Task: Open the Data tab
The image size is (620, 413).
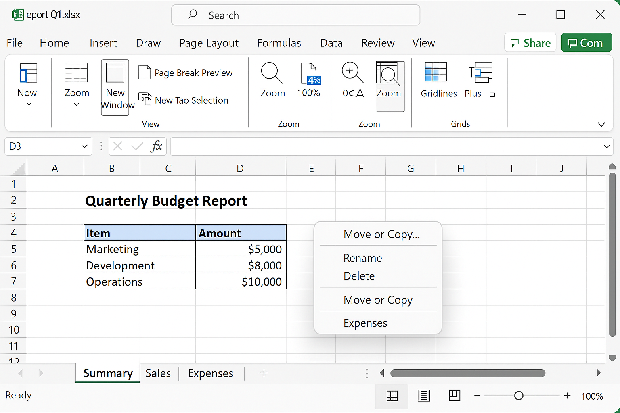Action: (x=331, y=43)
